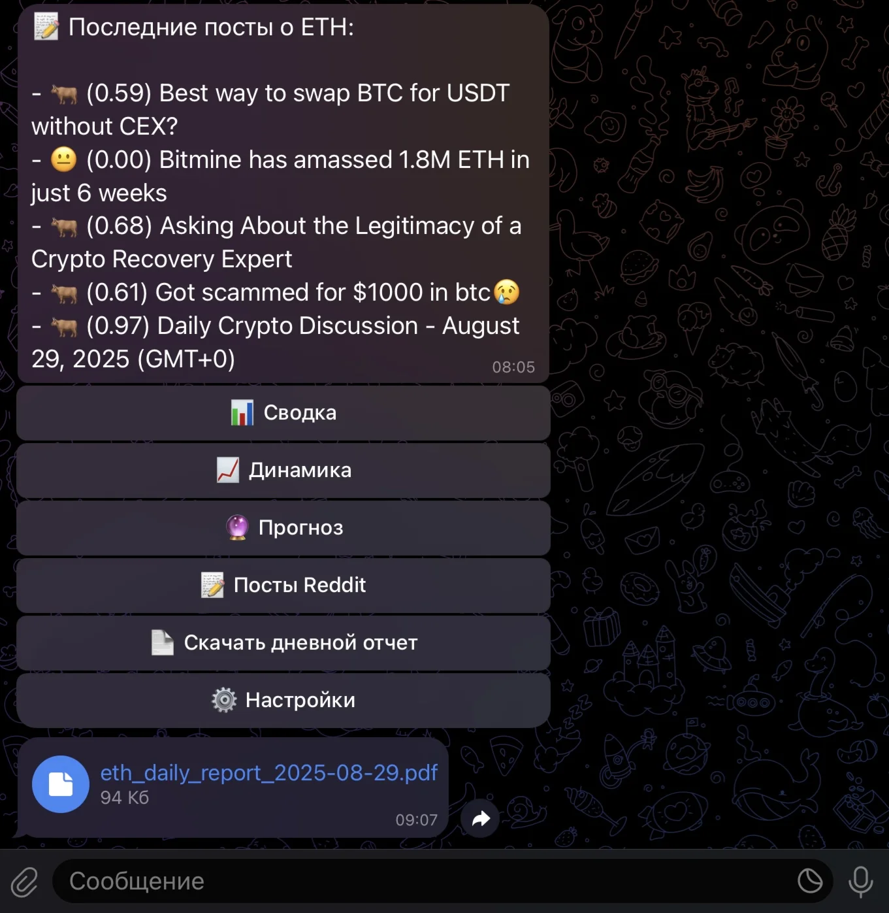The width and height of the screenshot is (889, 913).
Task: Select the Динамика chart button
Action: click(x=283, y=471)
